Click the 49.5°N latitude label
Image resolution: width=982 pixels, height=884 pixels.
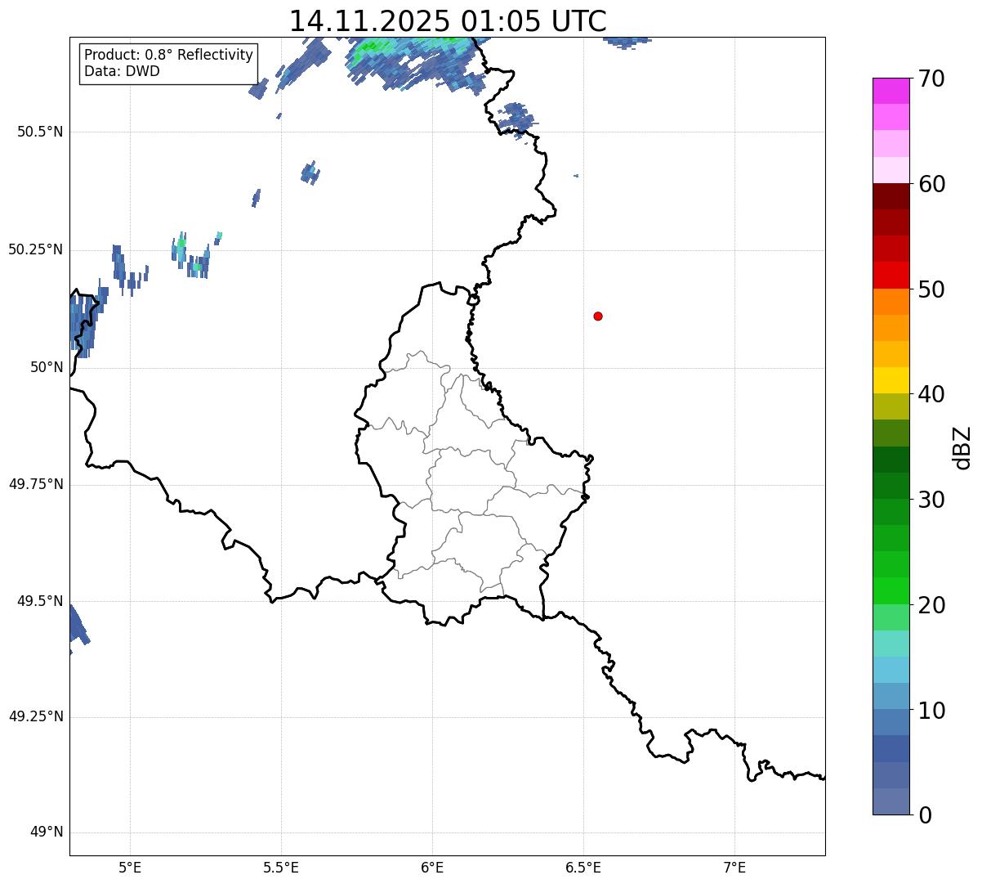[x=40, y=601]
